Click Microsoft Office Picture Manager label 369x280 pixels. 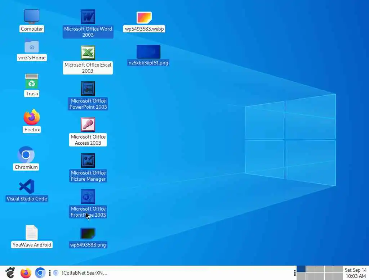click(88, 176)
